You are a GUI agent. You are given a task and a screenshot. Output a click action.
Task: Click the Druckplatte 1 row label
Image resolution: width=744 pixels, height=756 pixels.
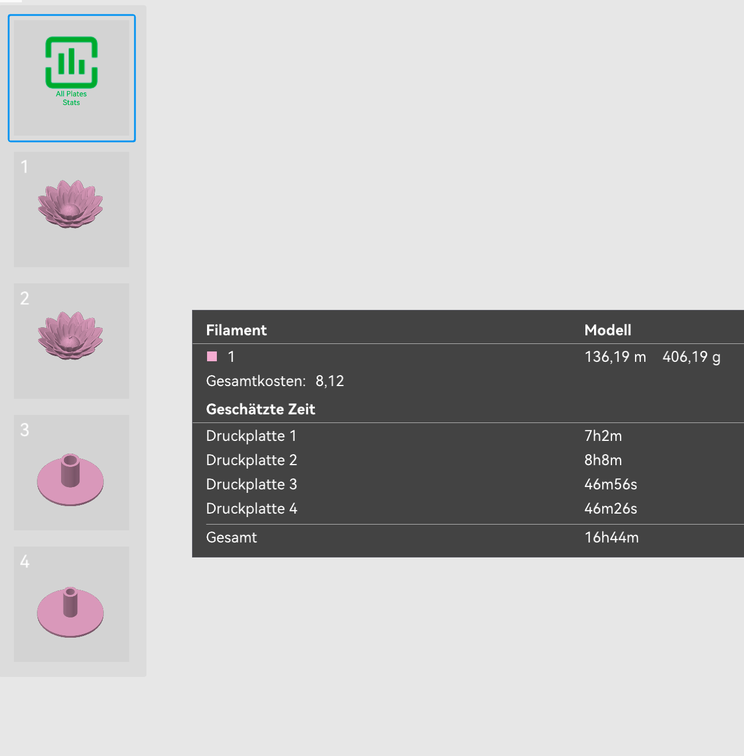251,436
